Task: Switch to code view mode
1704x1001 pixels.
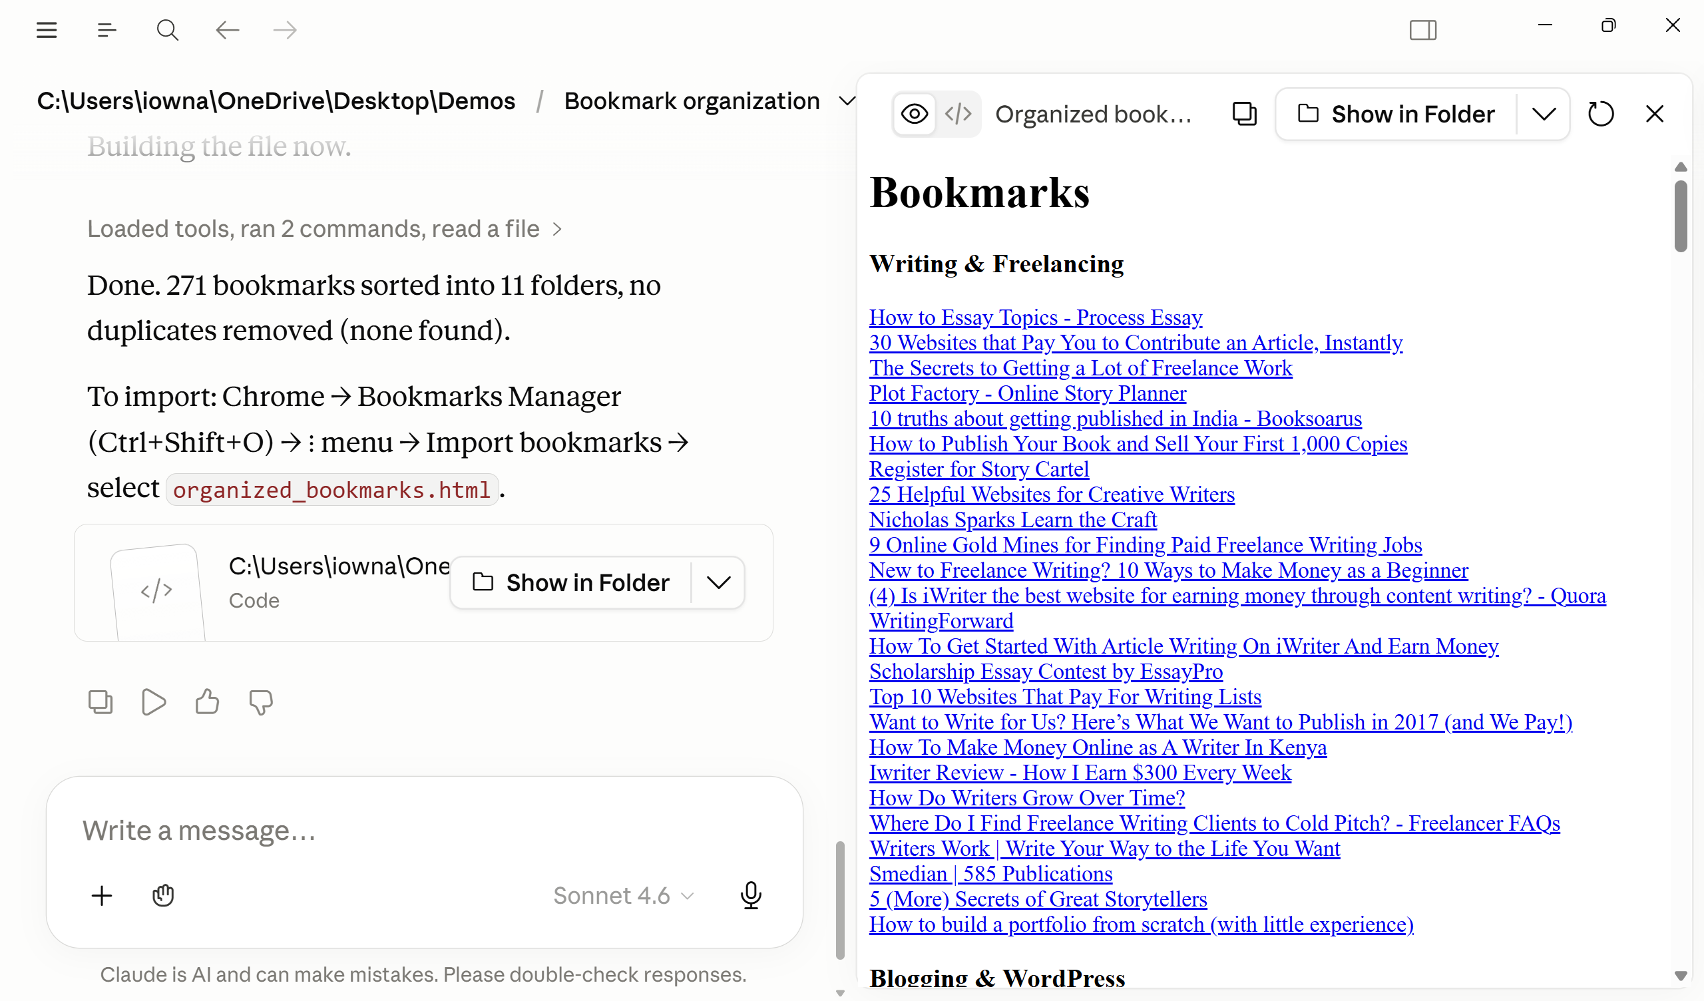Action: [x=957, y=114]
